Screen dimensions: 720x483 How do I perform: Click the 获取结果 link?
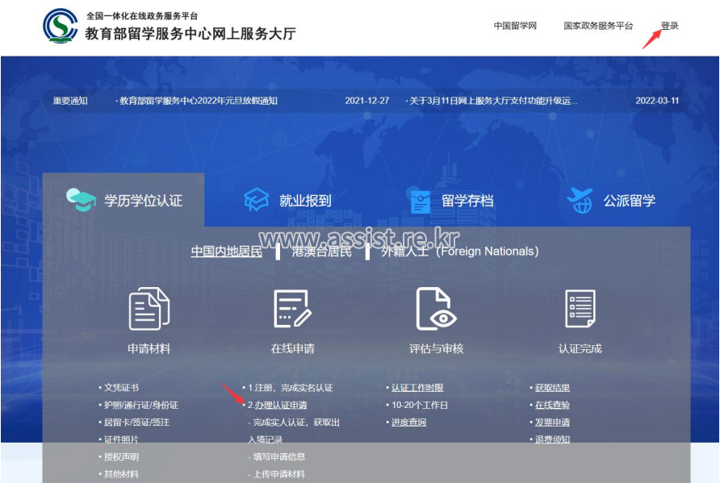(x=552, y=388)
